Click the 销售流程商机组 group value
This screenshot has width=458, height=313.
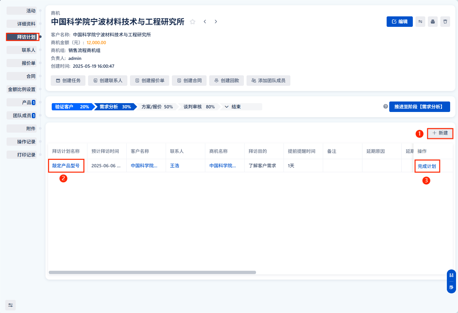click(84, 50)
